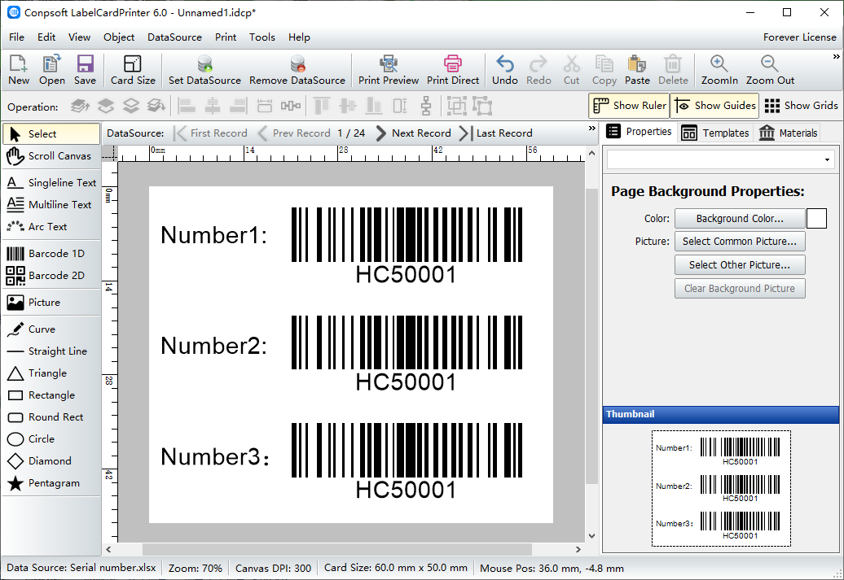The width and height of the screenshot is (844, 580).
Task: Select the Barcode 1D tool
Action: (x=50, y=253)
